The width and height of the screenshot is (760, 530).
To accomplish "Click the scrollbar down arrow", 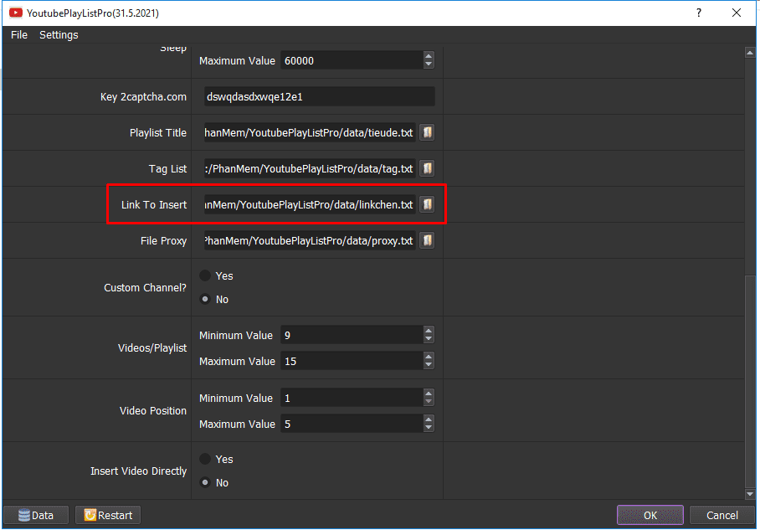I will coord(750,494).
